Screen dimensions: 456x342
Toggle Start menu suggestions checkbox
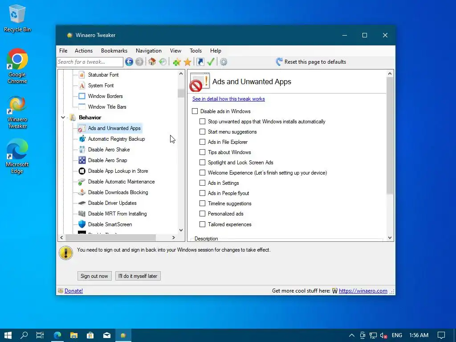203,131
